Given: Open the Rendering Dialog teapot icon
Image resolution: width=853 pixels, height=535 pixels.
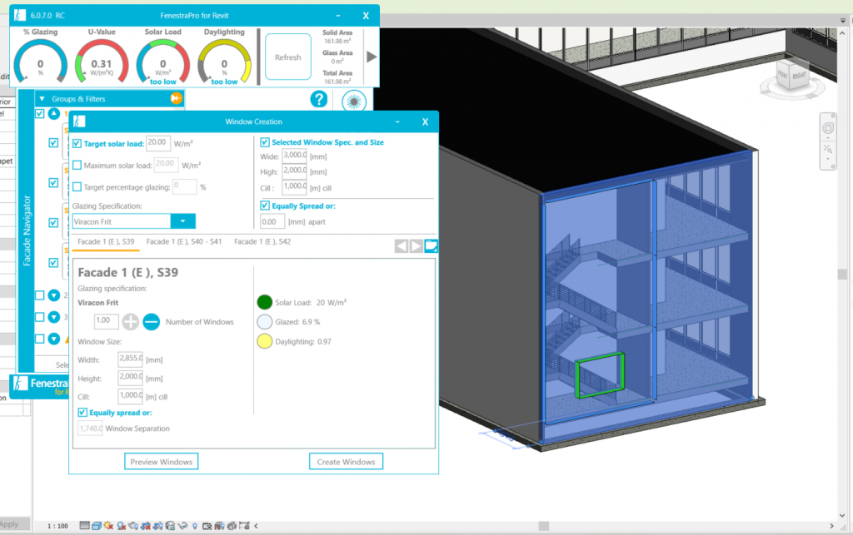Looking at the screenshot, I should [133, 526].
